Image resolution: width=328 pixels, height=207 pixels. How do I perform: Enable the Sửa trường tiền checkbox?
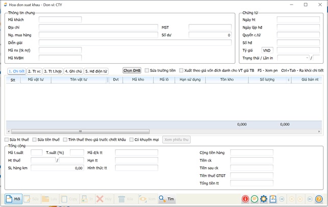(147, 70)
